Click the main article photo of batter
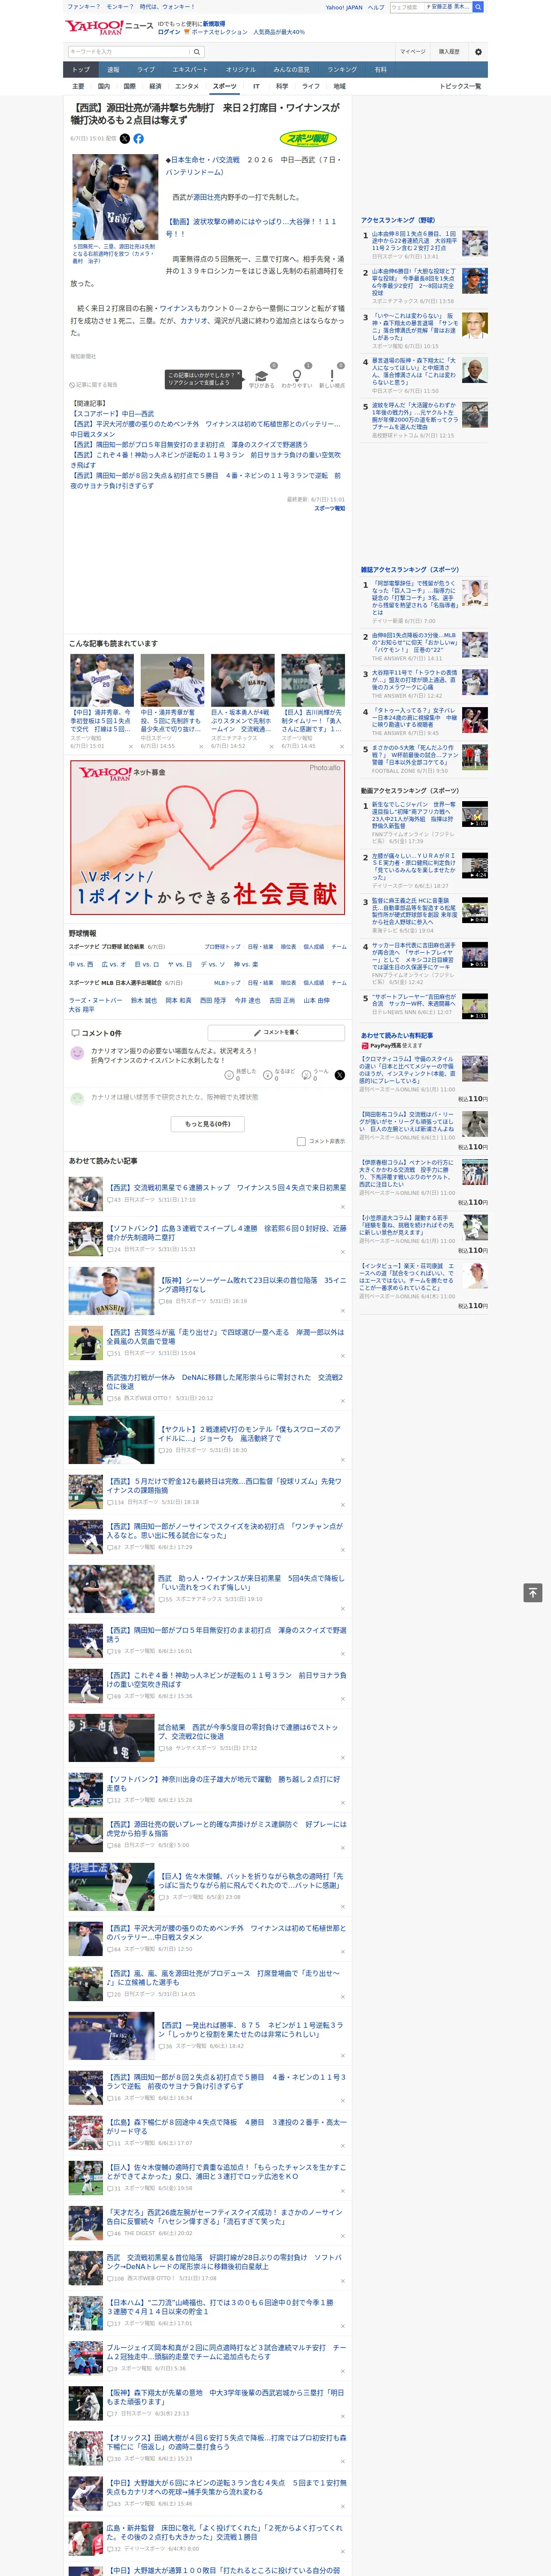Image resolution: width=551 pixels, height=2576 pixels. click(115, 197)
